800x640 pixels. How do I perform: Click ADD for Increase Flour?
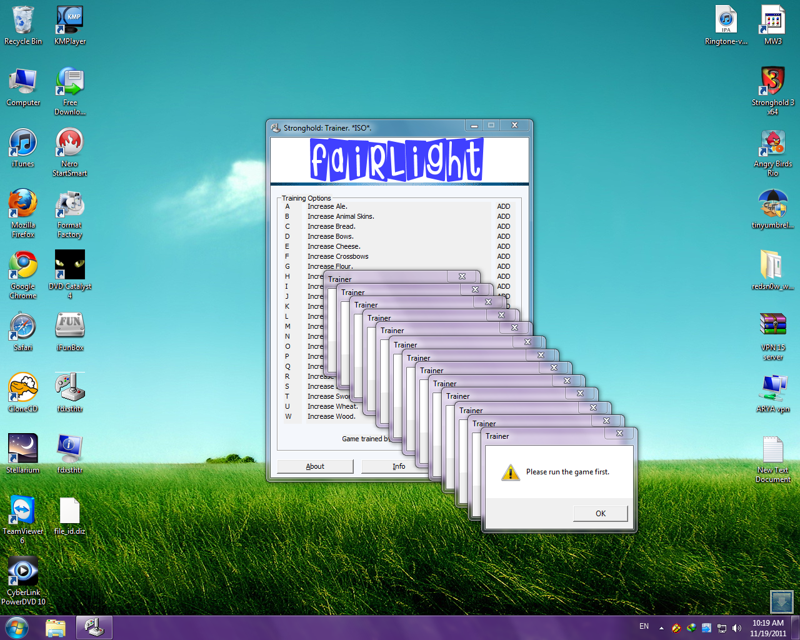pyautogui.click(x=504, y=266)
